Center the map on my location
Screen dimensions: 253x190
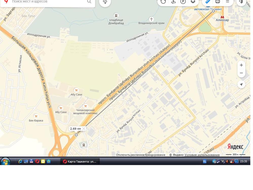[241, 84]
